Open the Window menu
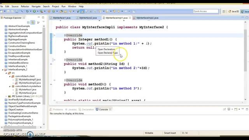Screen dimensions: 249x140 [x=72, y=6]
